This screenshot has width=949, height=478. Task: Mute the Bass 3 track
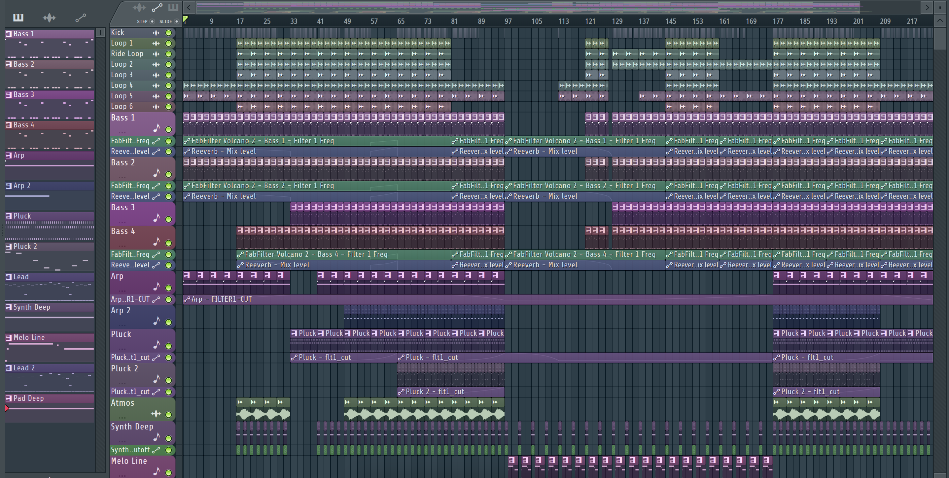pyautogui.click(x=168, y=219)
